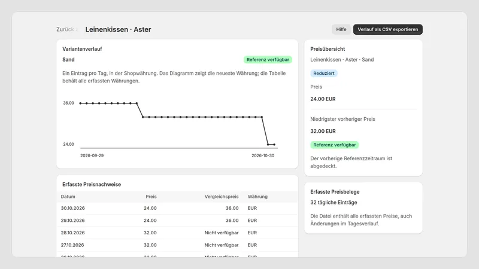Click EUR in the 28.10.2026 row

252,233
